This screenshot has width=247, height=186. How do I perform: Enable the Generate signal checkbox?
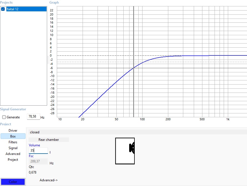coord(4,117)
